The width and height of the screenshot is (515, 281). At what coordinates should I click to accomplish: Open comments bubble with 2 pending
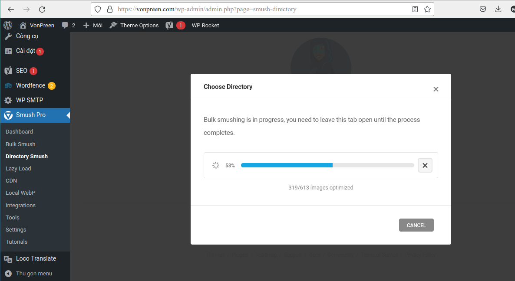(x=69, y=25)
